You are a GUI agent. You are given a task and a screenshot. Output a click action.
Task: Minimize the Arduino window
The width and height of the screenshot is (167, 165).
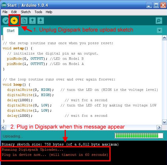point(149,5)
